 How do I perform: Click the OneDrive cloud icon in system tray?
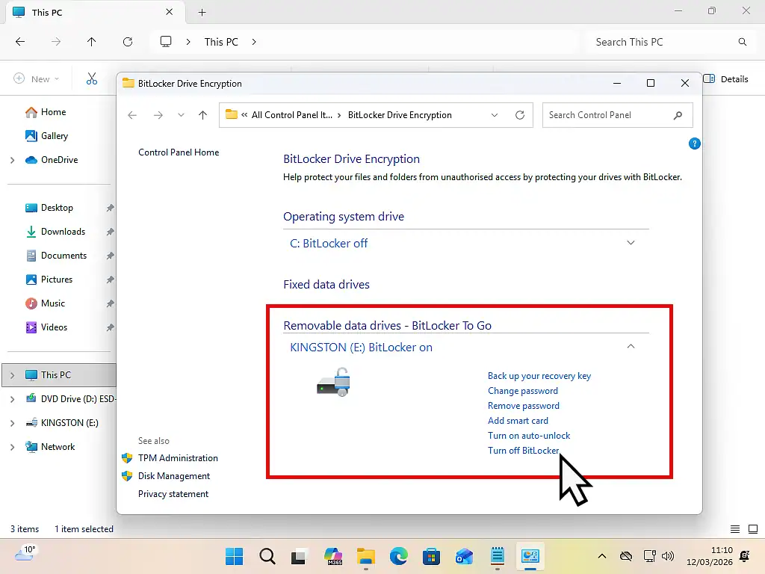626,556
